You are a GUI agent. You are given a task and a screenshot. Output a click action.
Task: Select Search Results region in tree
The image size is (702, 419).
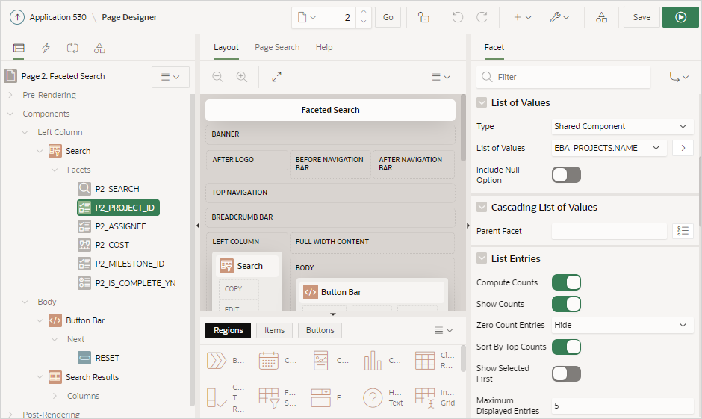(92, 377)
